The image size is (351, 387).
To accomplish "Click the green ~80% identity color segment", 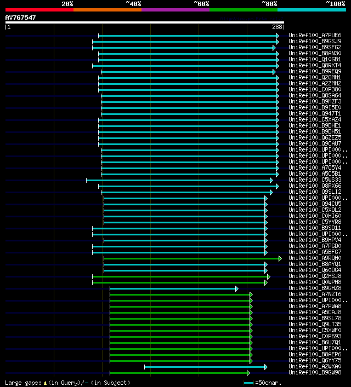I will coord(244,10).
